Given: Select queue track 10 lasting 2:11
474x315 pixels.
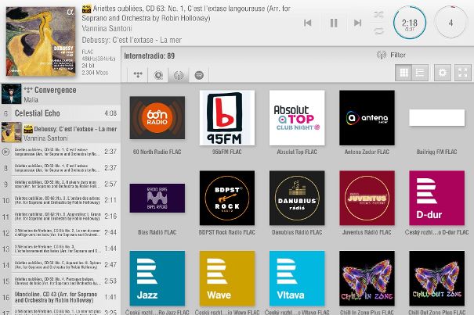Looking at the screenshot, I should [x=60, y=200].
